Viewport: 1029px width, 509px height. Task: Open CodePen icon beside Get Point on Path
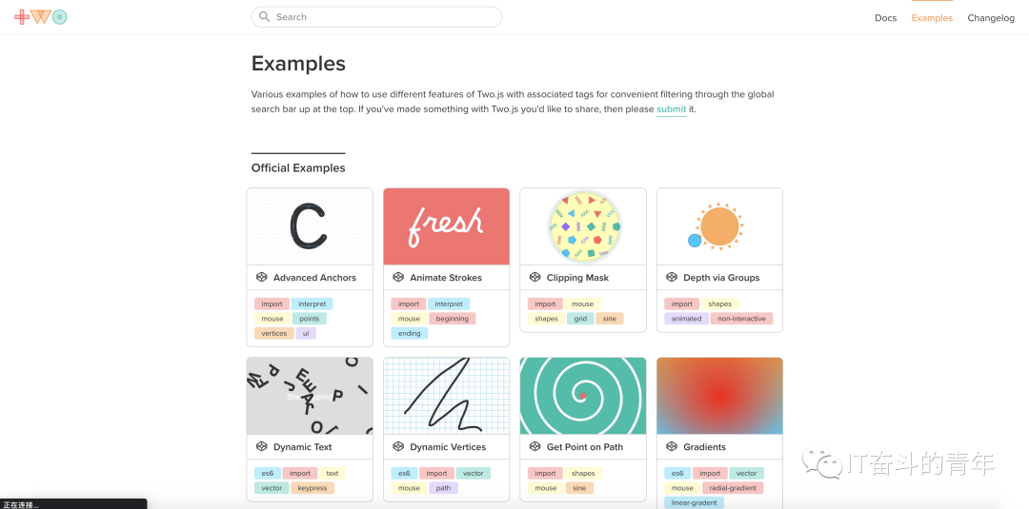tap(535, 446)
